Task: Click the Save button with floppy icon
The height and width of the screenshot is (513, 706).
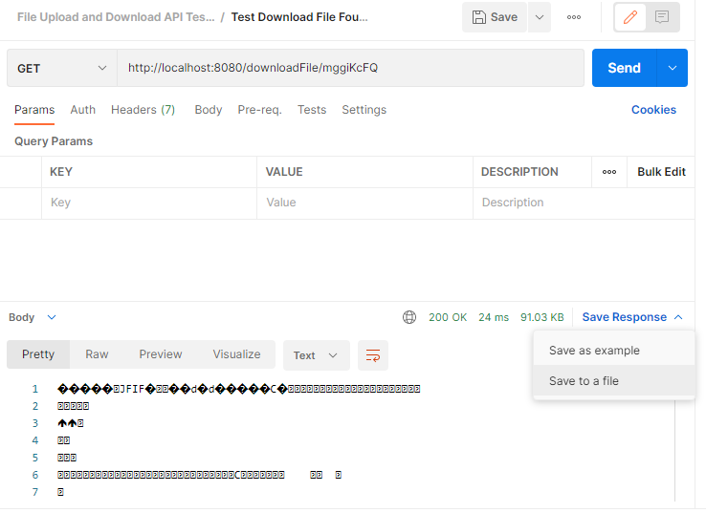Action: coord(495,17)
